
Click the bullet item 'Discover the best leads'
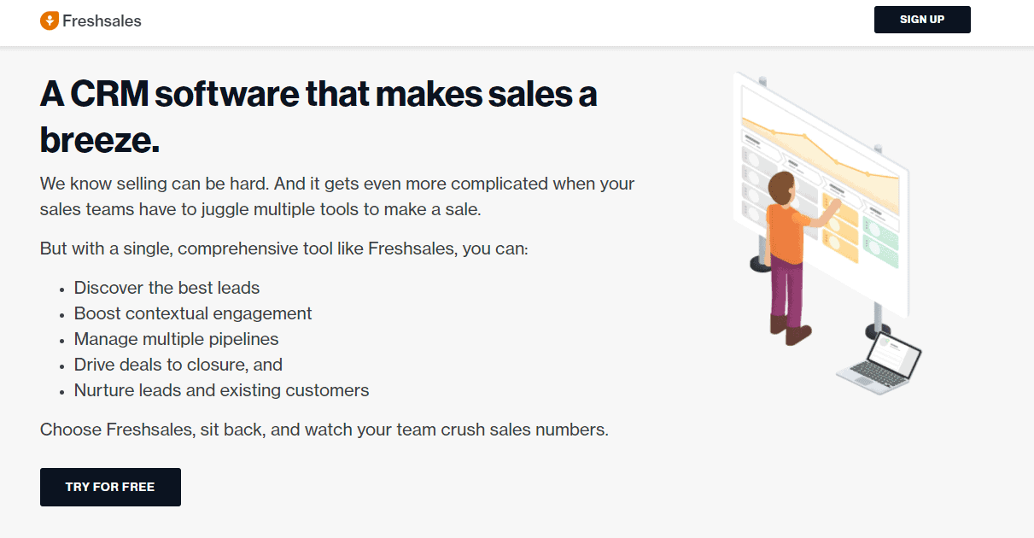click(x=166, y=288)
